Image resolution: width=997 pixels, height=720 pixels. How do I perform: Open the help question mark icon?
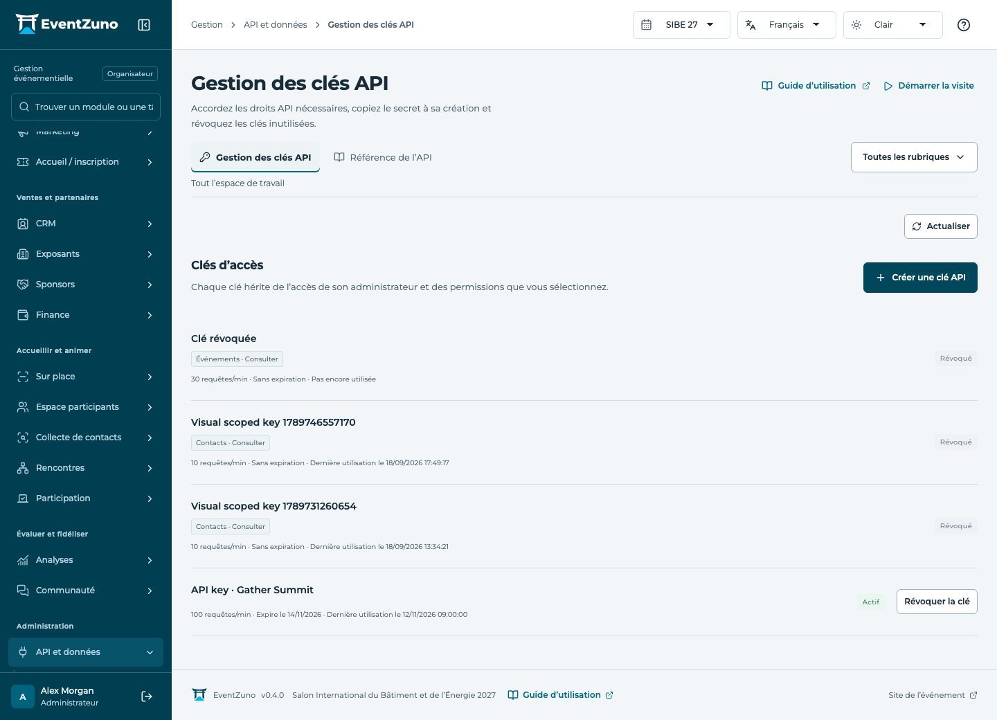[x=963, y=25]
